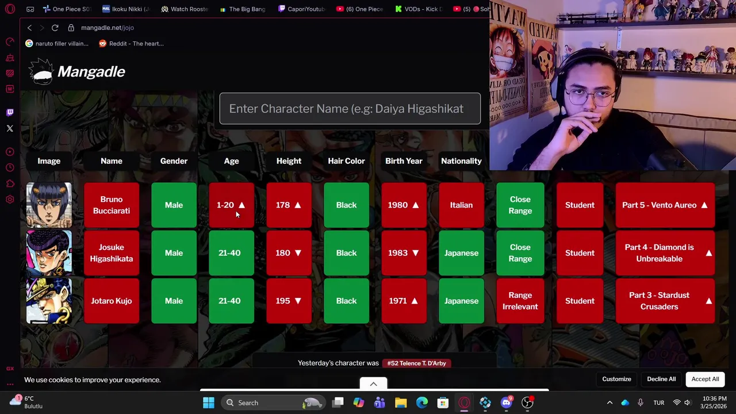The height and width of the screenshot is (414, 736).
Task: Click the Mangadle logo
Action: click(x=76, y=72)
